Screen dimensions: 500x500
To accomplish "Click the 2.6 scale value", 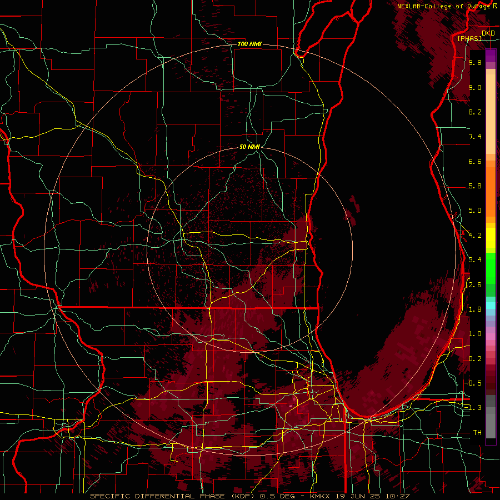I will (x=475, y=285).
